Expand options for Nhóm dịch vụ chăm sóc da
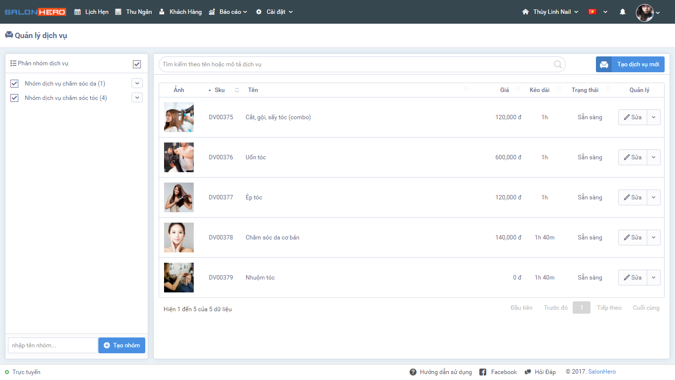The width and height of the screenshot is (675, 380). pyautogui.click(x=137, y=83)
